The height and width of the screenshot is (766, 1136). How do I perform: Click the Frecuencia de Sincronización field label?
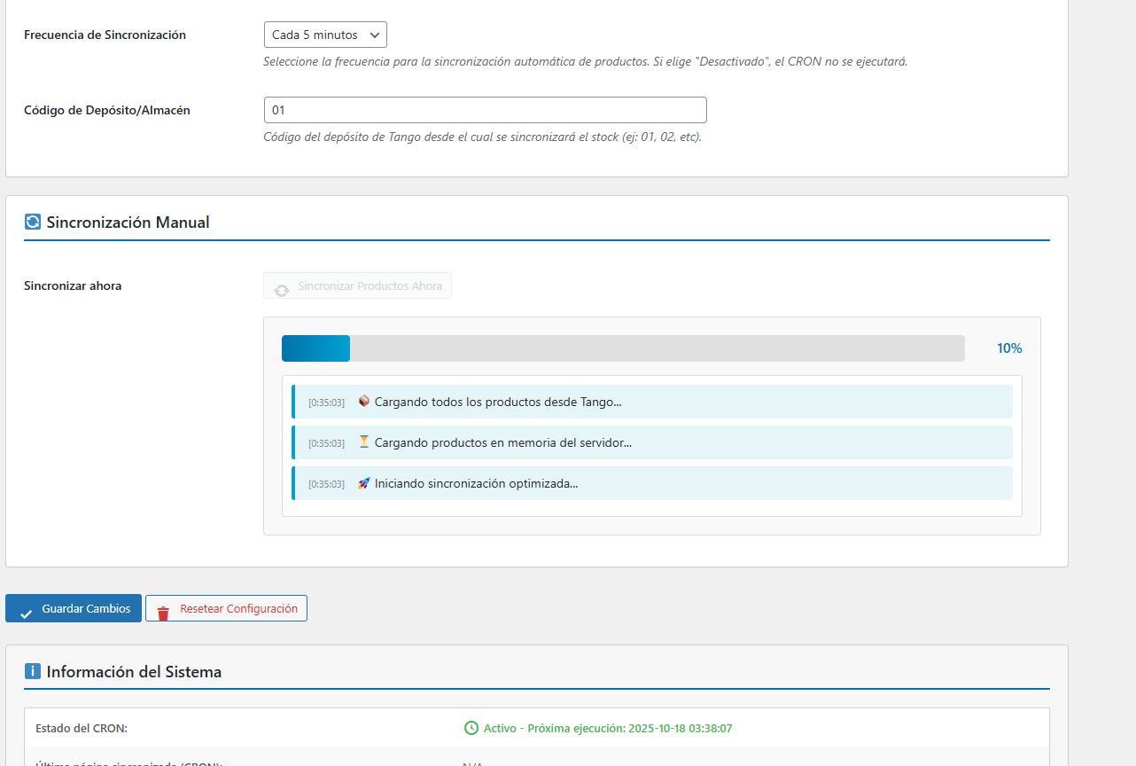click(x=105, y=35)
